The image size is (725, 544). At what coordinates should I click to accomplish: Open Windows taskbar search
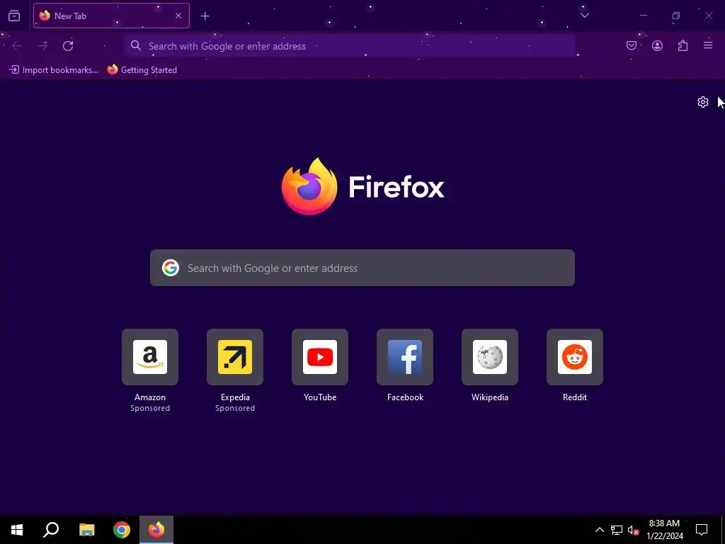point(51,530)
